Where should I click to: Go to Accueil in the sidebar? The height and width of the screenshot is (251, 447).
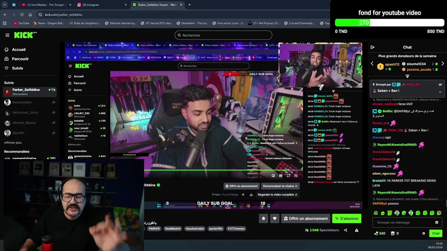tap(19, 50)
